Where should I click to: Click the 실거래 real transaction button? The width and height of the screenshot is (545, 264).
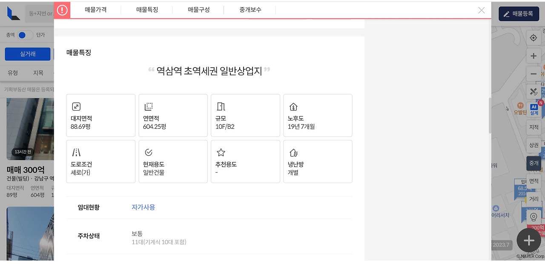[27, 54]
